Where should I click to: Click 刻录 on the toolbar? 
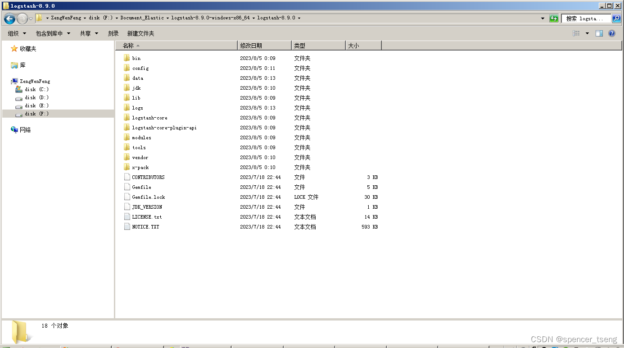tap(113, 33)
